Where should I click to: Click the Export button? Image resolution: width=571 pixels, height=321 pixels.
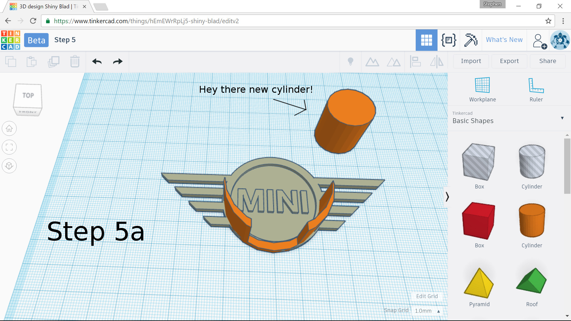[x=509, y=61]
